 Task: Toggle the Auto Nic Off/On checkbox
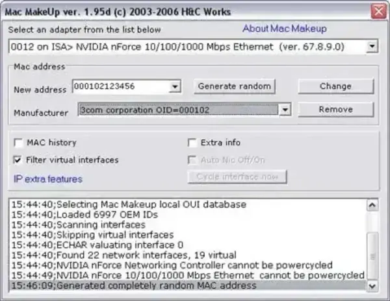[192, 160]
